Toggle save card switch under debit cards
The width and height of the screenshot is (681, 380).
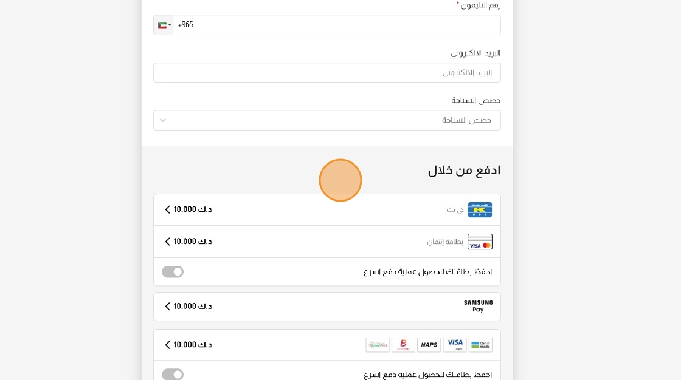(x=173, y=375)
